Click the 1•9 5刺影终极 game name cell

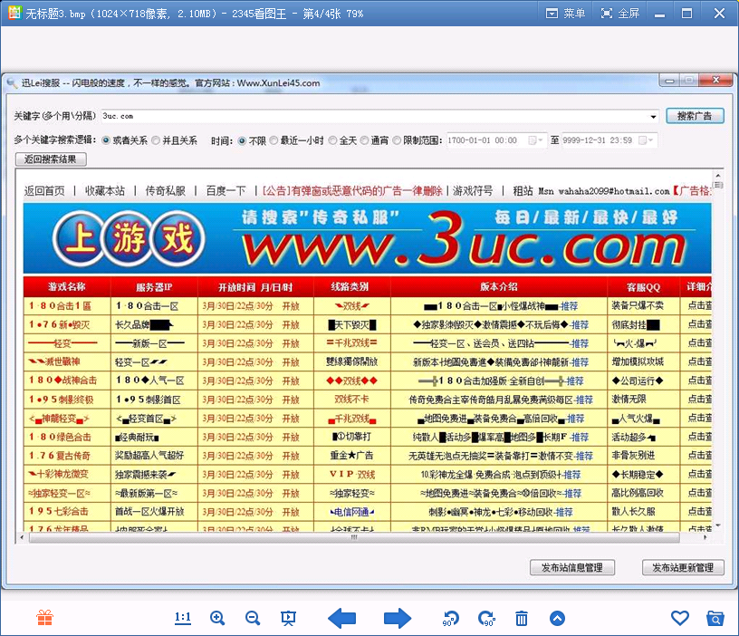click(67, 400)
